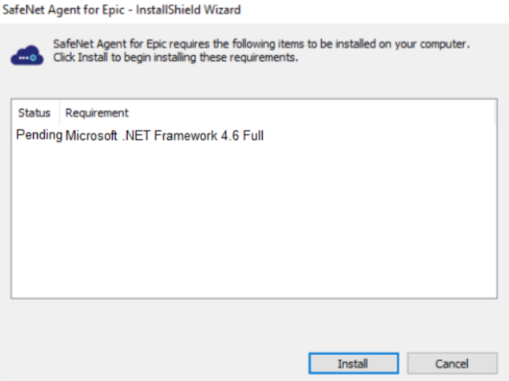Viewport: 509px width, 381px height.
Task: Click the three dots inside the cloud logo
Action: coord(24,58)
